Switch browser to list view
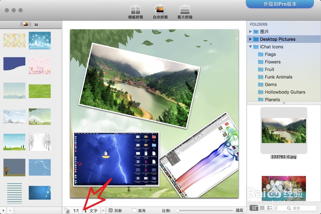 click(262, 208)
